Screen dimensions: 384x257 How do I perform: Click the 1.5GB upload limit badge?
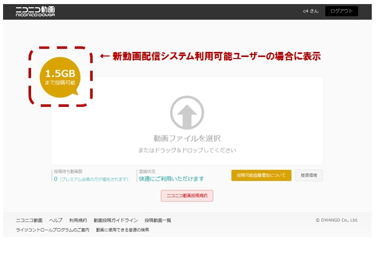coord(60,77)
